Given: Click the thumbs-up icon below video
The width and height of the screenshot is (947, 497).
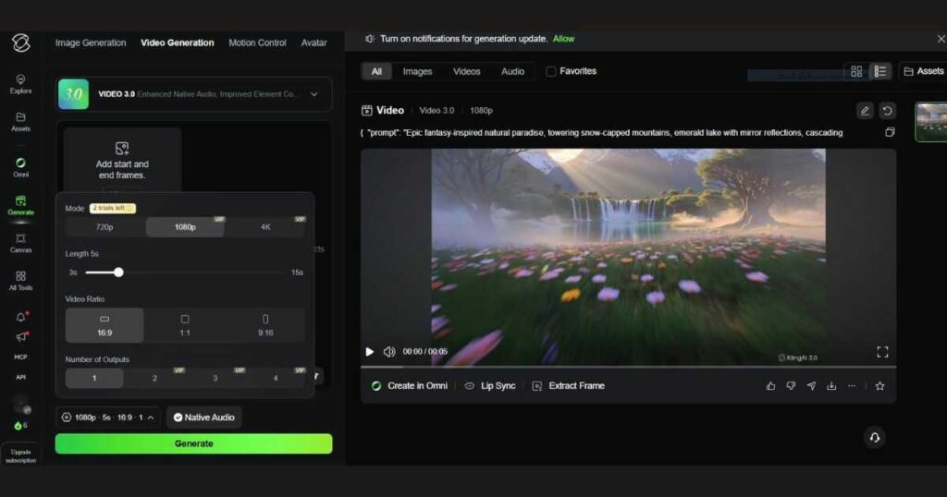Looking at the screenshot, I should coord(770,386).
